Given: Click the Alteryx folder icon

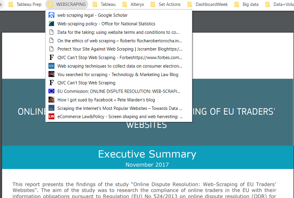Looking at the screenshot, I should (125, 4).
